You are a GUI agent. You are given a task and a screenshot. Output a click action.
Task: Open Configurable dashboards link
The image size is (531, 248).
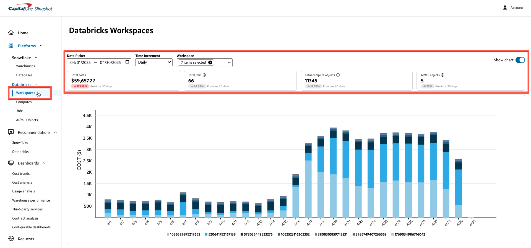[31, 227]
